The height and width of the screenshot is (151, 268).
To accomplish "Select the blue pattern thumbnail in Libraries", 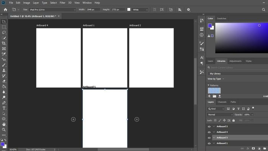I will pos(214,90).
